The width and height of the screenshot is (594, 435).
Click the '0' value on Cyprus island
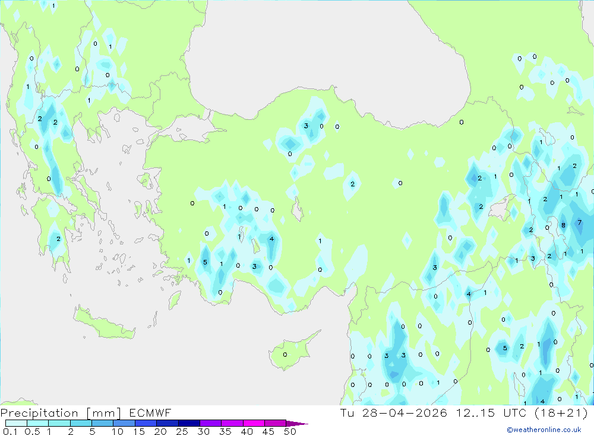point(285,355)
